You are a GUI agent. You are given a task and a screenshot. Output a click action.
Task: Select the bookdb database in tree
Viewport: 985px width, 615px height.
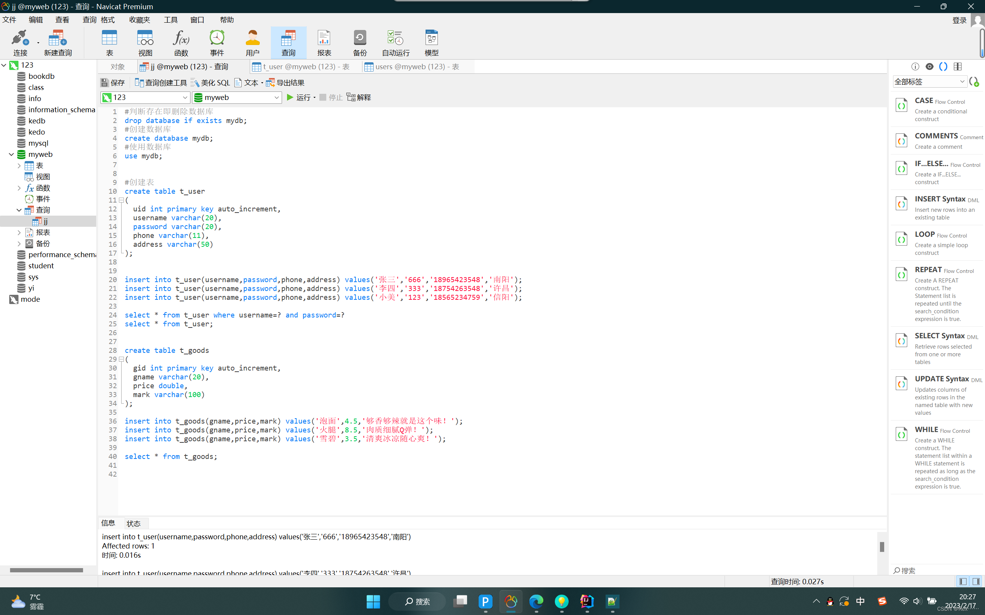point(41,76)
